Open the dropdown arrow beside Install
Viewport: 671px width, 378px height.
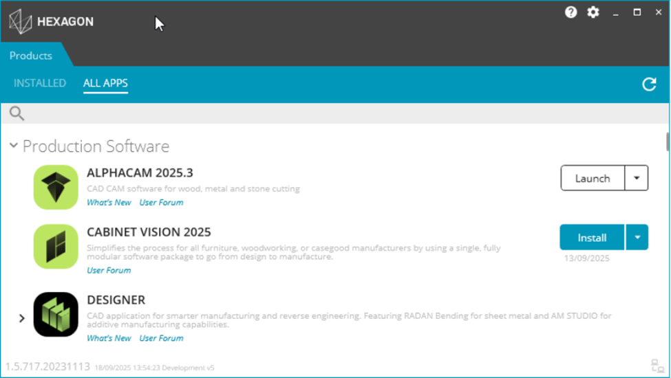coord(637,237)
